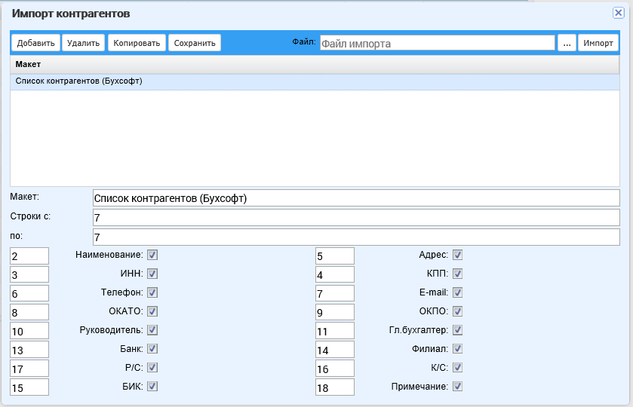This screenshot has height=407, width=633.
Task: Uncheck the Примечание checkbox
Action: (x=457, y=386)
